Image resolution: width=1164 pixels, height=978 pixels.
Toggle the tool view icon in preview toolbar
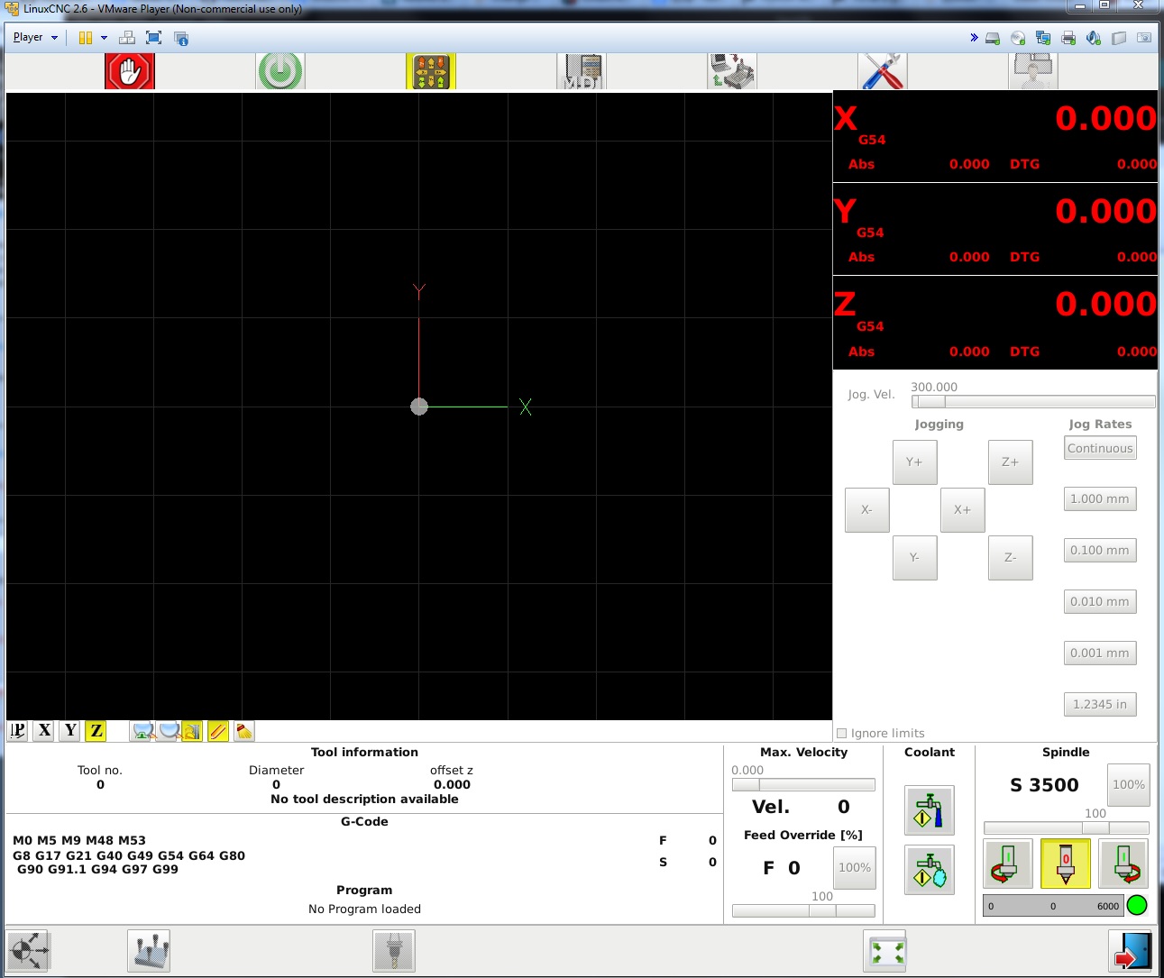point(192,731)
